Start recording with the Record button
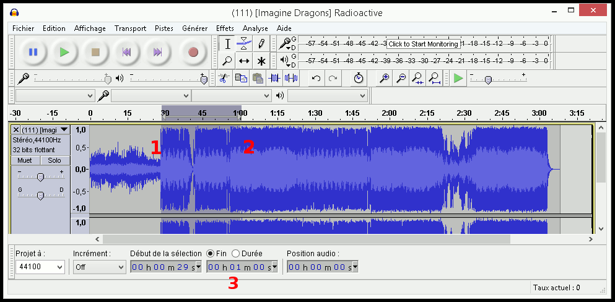Viewport: 615px width, 302px height. tap(193, 52)
